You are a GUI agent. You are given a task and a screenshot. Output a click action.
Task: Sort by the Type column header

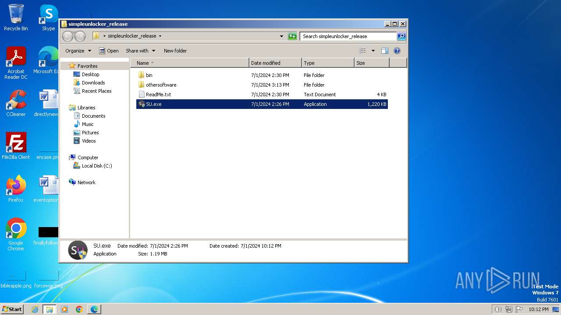[328, 63]
